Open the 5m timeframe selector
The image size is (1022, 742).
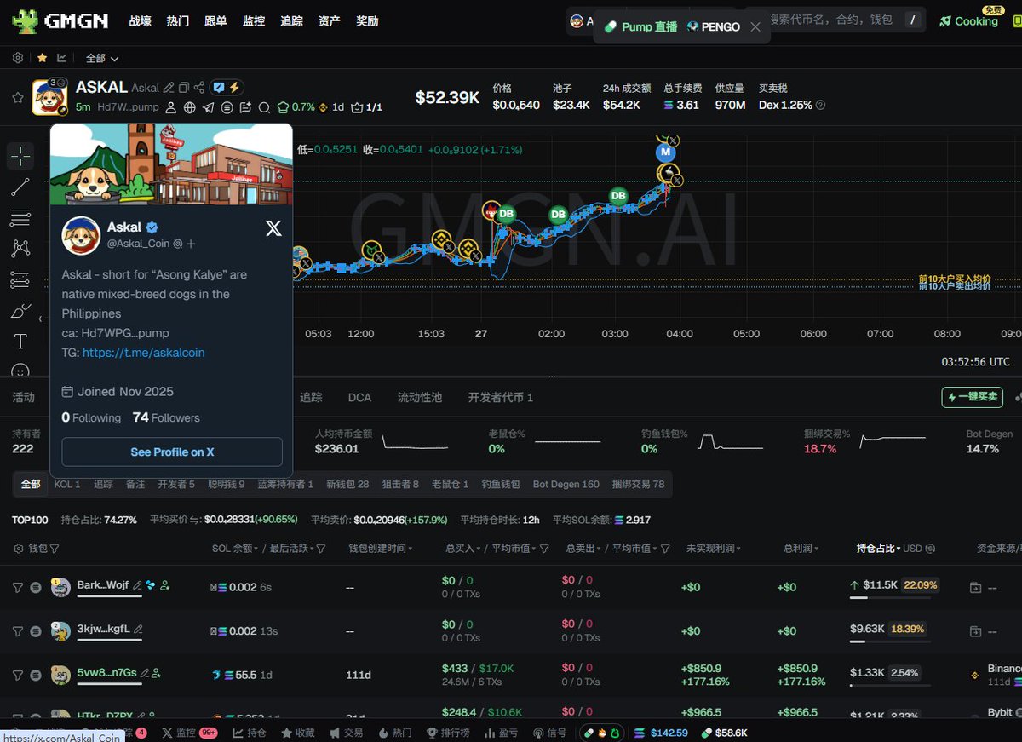(x=83, y=107)
